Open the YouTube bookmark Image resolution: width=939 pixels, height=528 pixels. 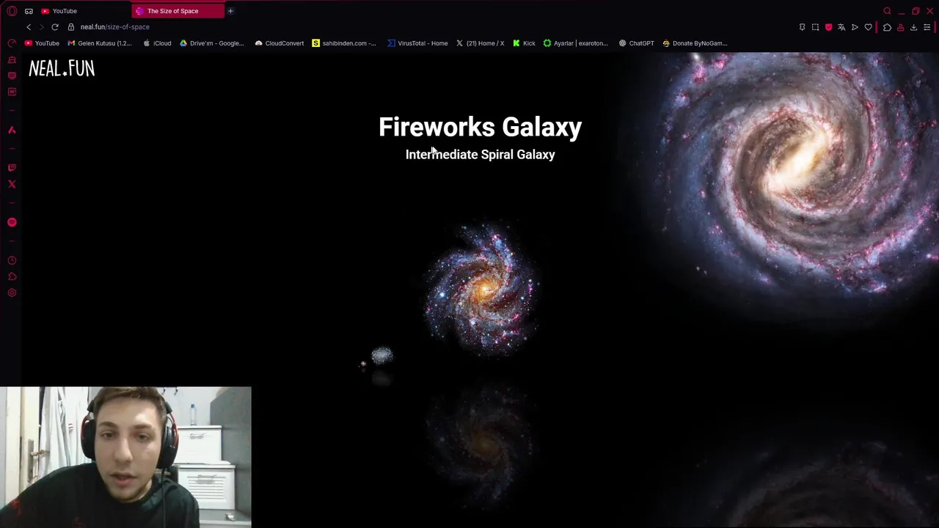coord(42,43)
